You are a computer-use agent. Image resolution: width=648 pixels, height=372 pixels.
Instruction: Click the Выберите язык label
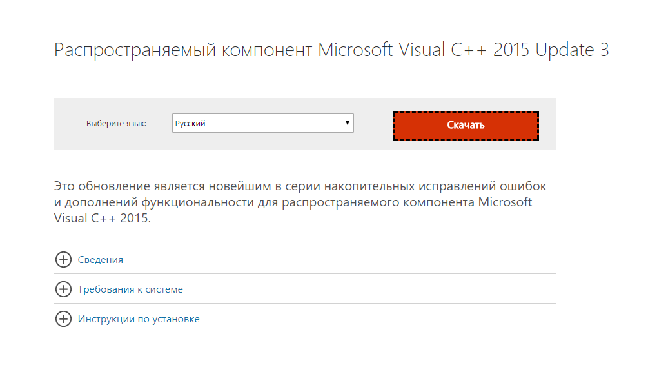[x=116, y=124]
